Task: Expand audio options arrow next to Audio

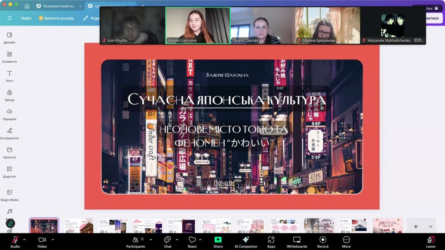Action: [x=24, y=239]
